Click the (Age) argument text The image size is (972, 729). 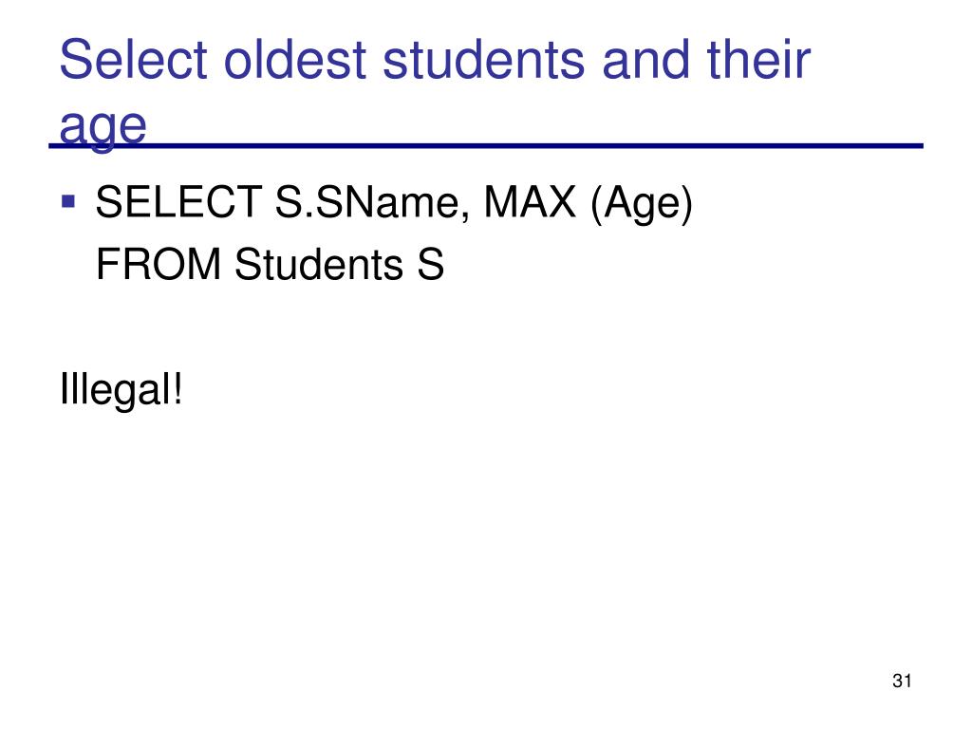tap(642, 204)
